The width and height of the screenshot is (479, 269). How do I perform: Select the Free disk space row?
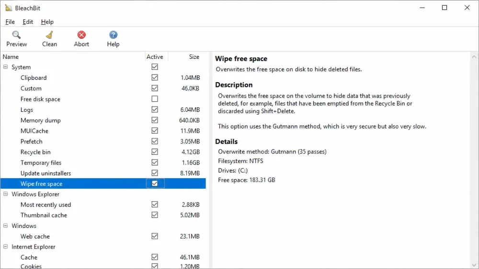103,99
